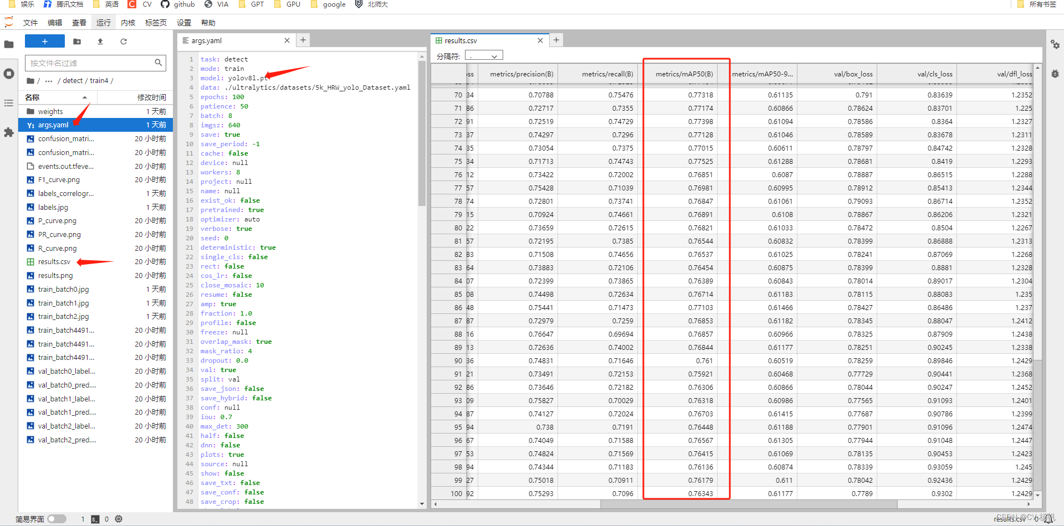The height and width of the screenshot is (526, 1064).
Task: Select train_batch2.jpg in the file list
Action: pyautogui.click(x=96, y=317)
